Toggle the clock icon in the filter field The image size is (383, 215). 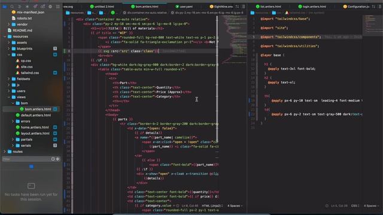click(x=53, y=159)
